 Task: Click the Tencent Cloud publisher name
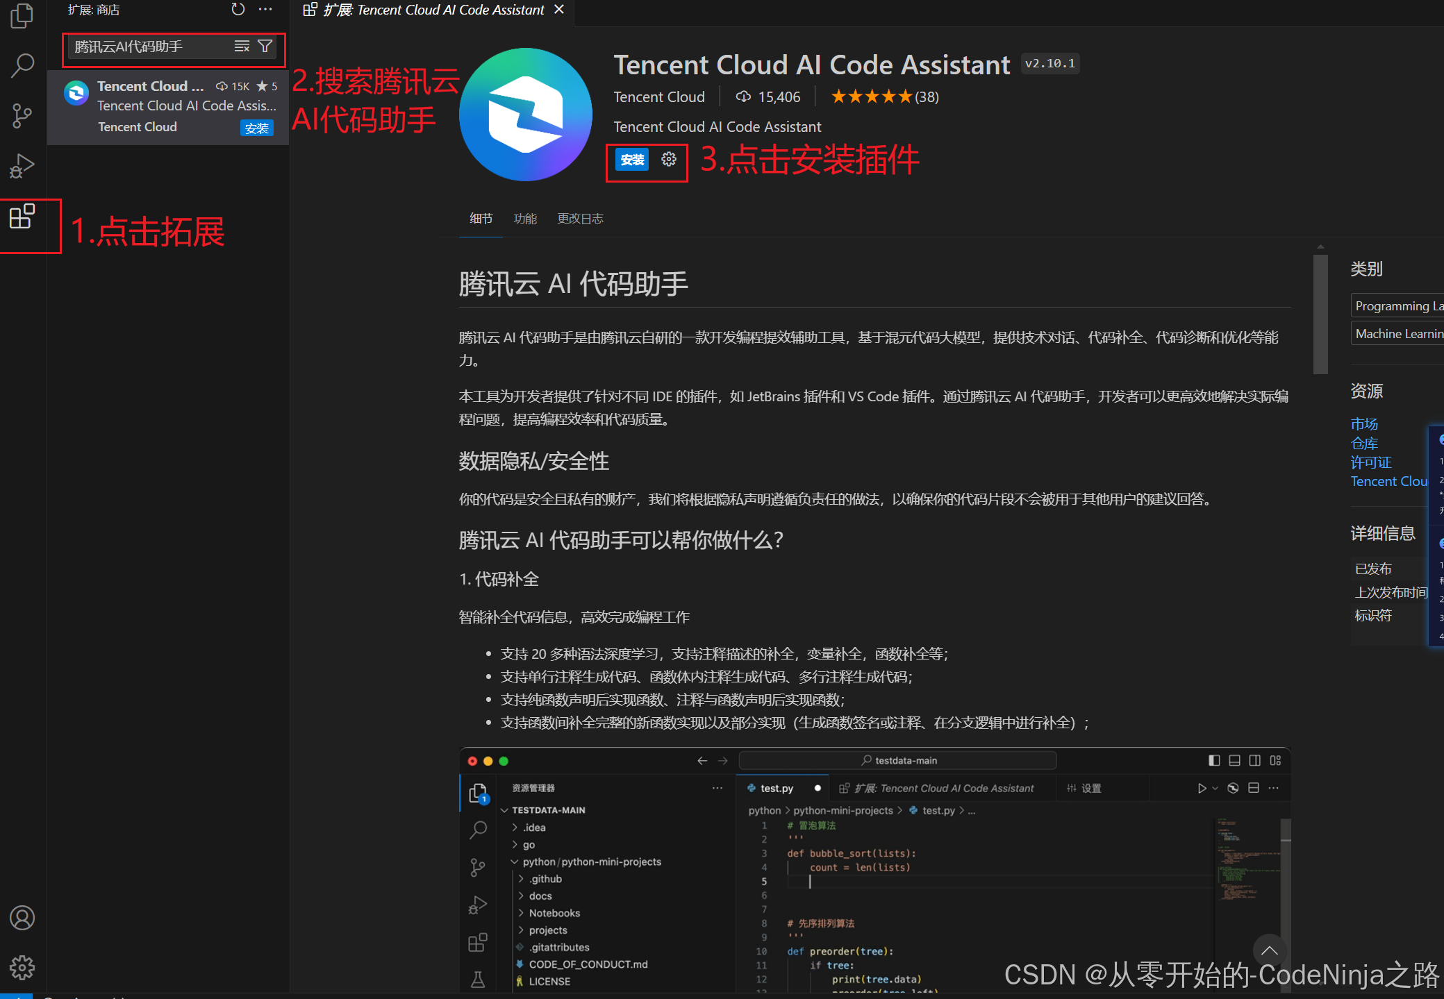click(659, 97)
